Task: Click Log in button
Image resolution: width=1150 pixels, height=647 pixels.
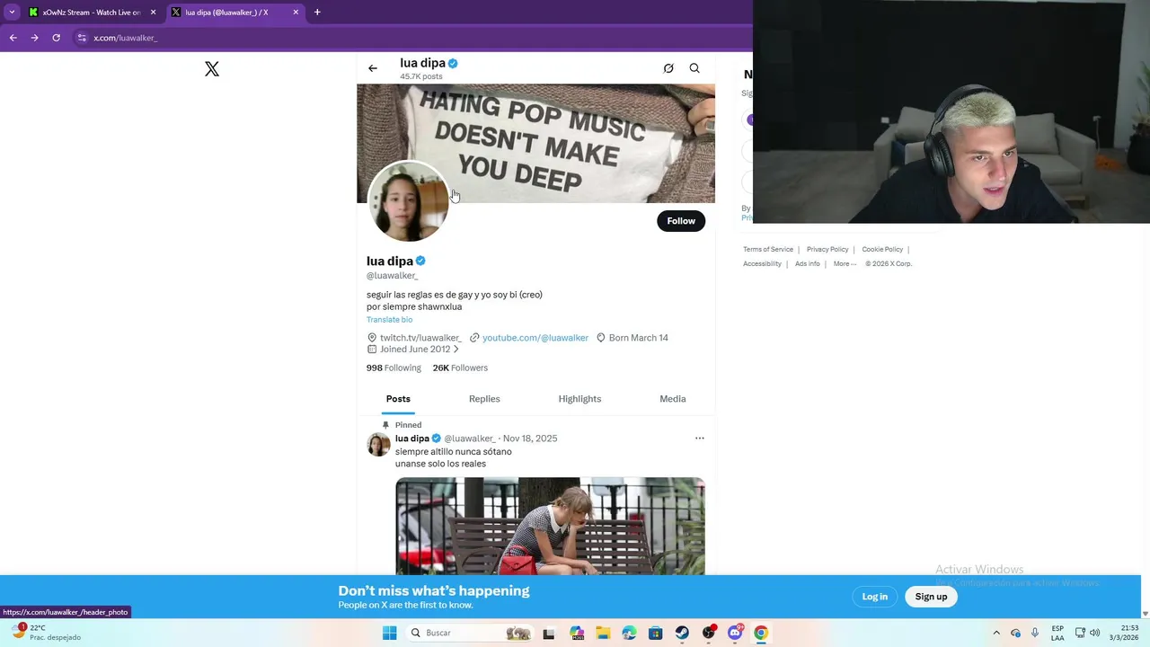Action: 875,597
